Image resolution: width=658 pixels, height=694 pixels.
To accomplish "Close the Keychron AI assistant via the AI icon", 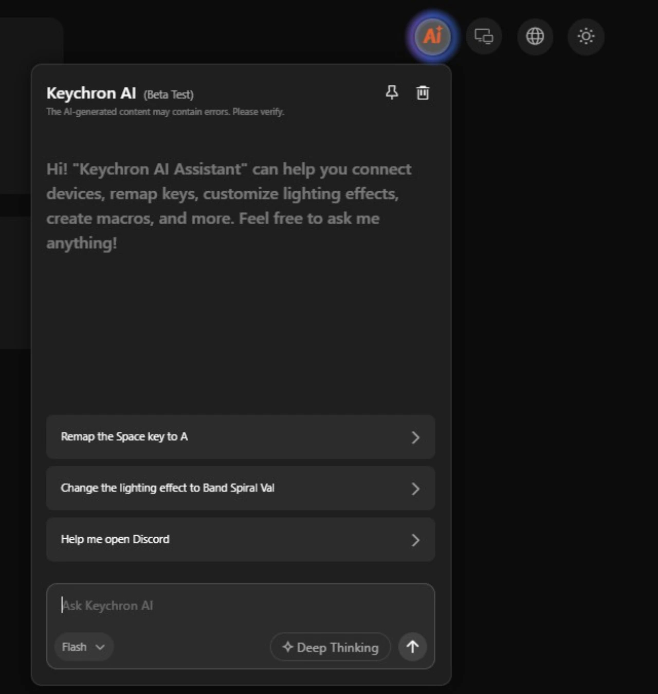I will click(x=432, y=36).
